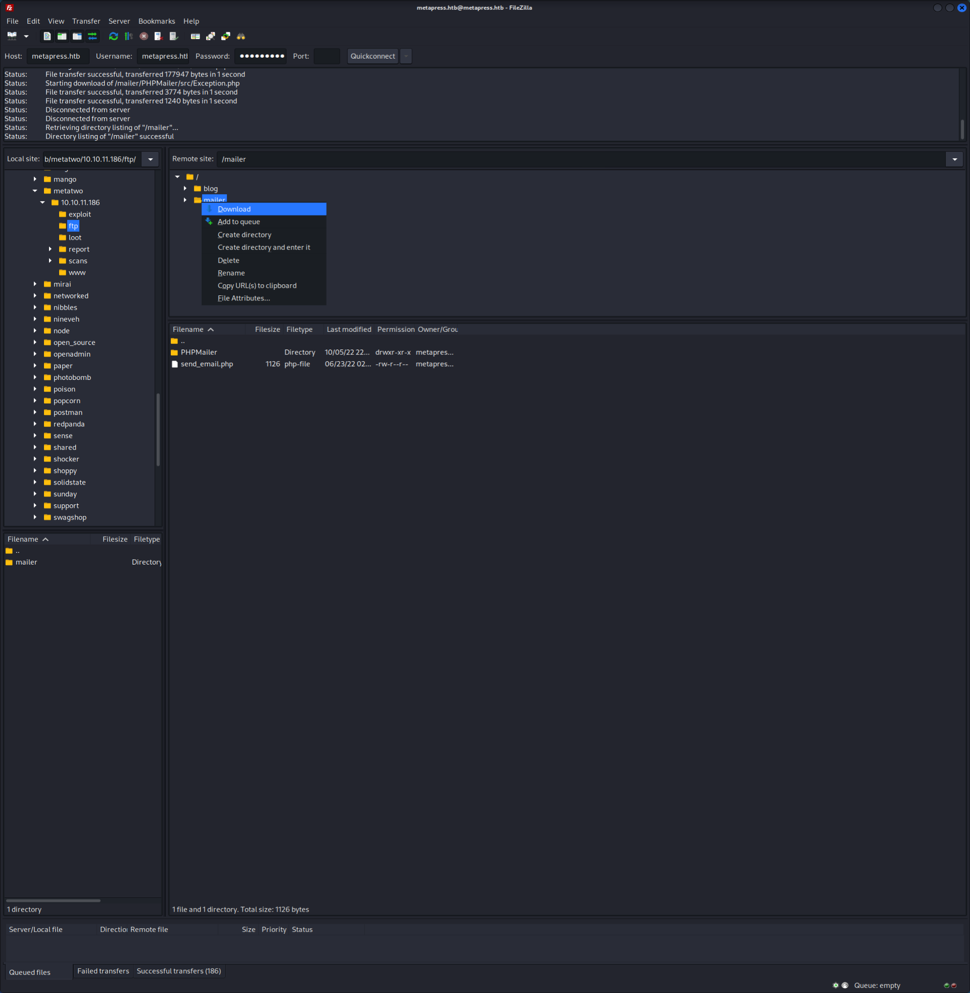This screenshot has height=993, width=970.
Task: Click the Password input field
Action: [x=261, y=56]
